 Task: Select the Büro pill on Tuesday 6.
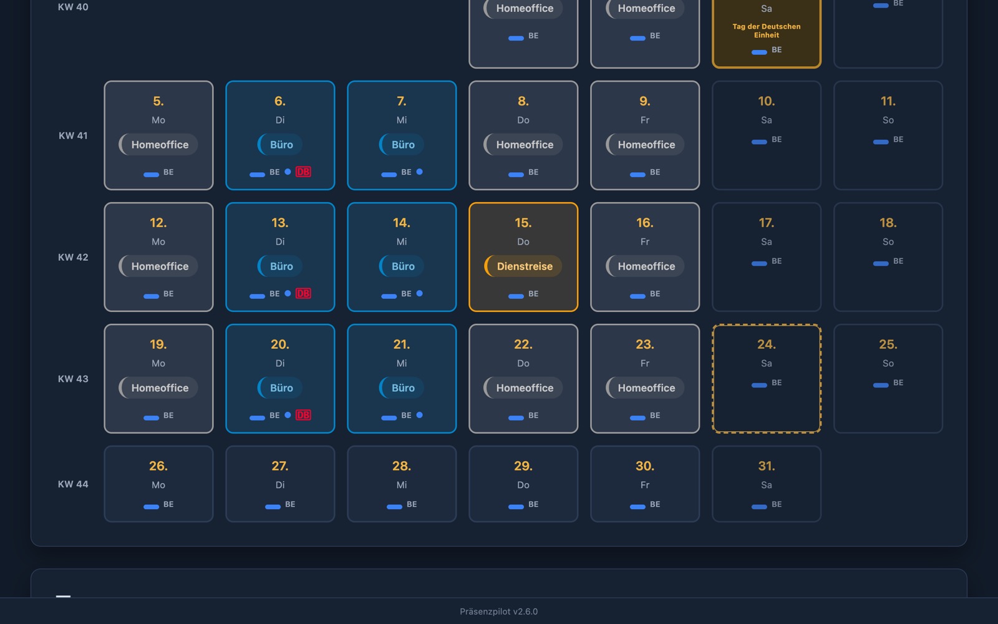pos(280,145)
